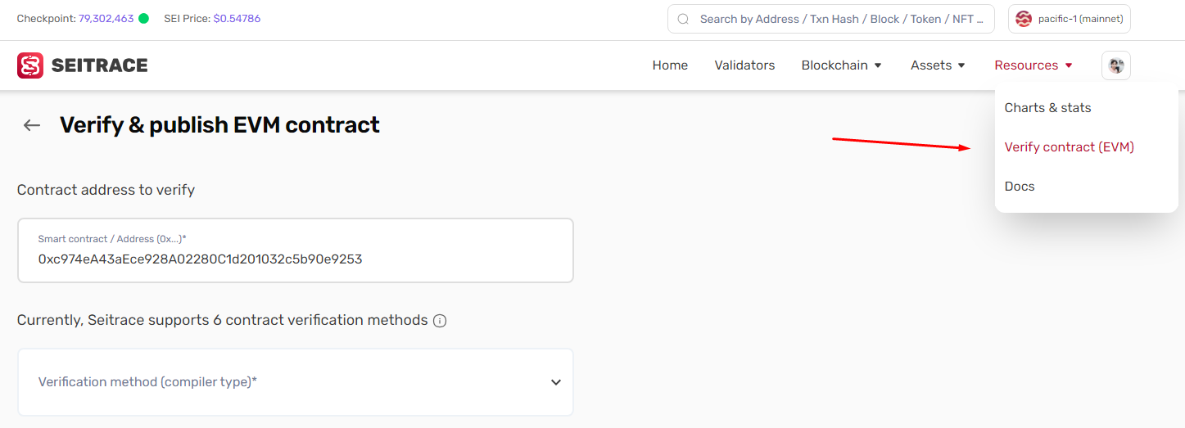
Task: Go to the Home page
Action: pyautogui.click(x=670, y=65)
